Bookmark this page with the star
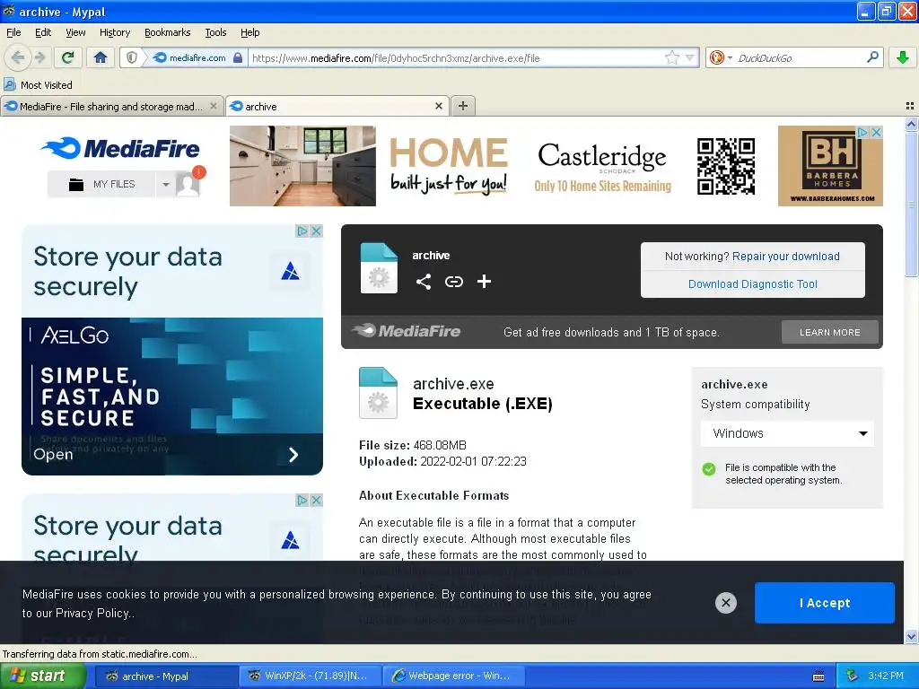Viewport: 919px width, 689px height. point(671,57)
